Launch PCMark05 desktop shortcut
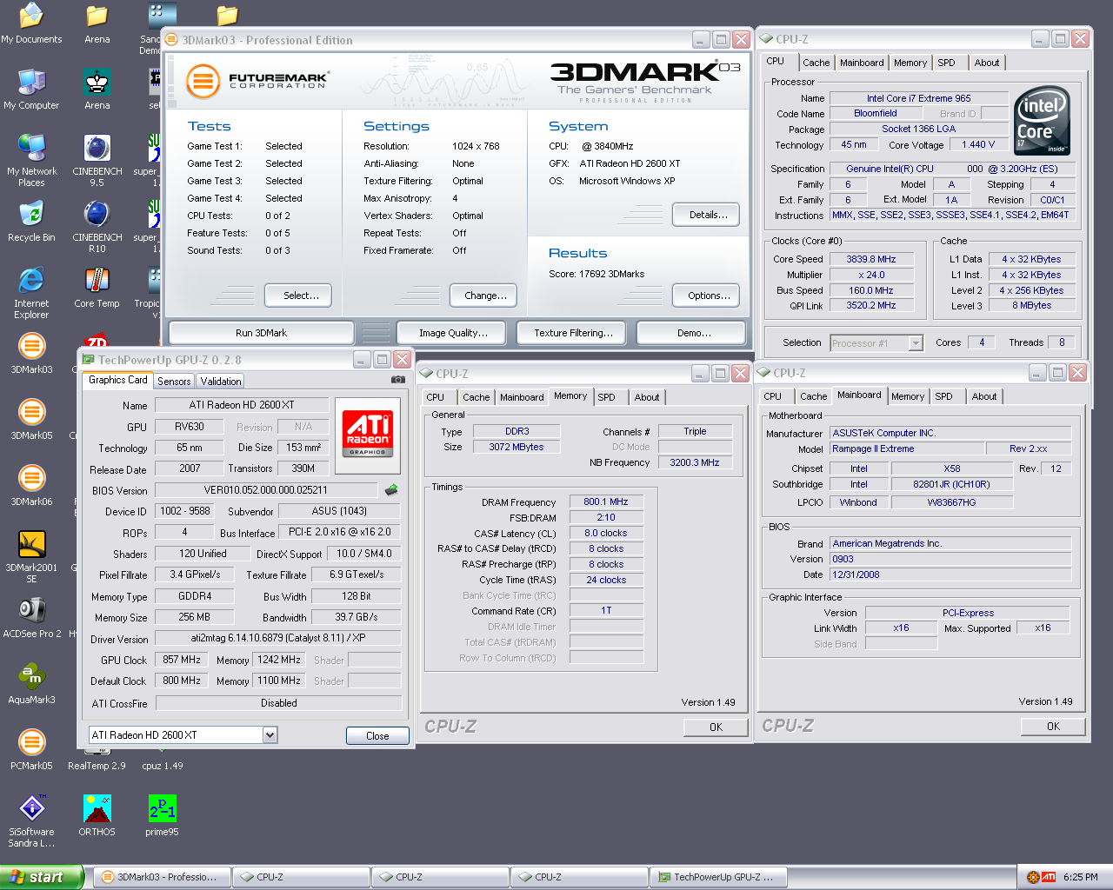The image size is (1113, 890). [31, 750]
